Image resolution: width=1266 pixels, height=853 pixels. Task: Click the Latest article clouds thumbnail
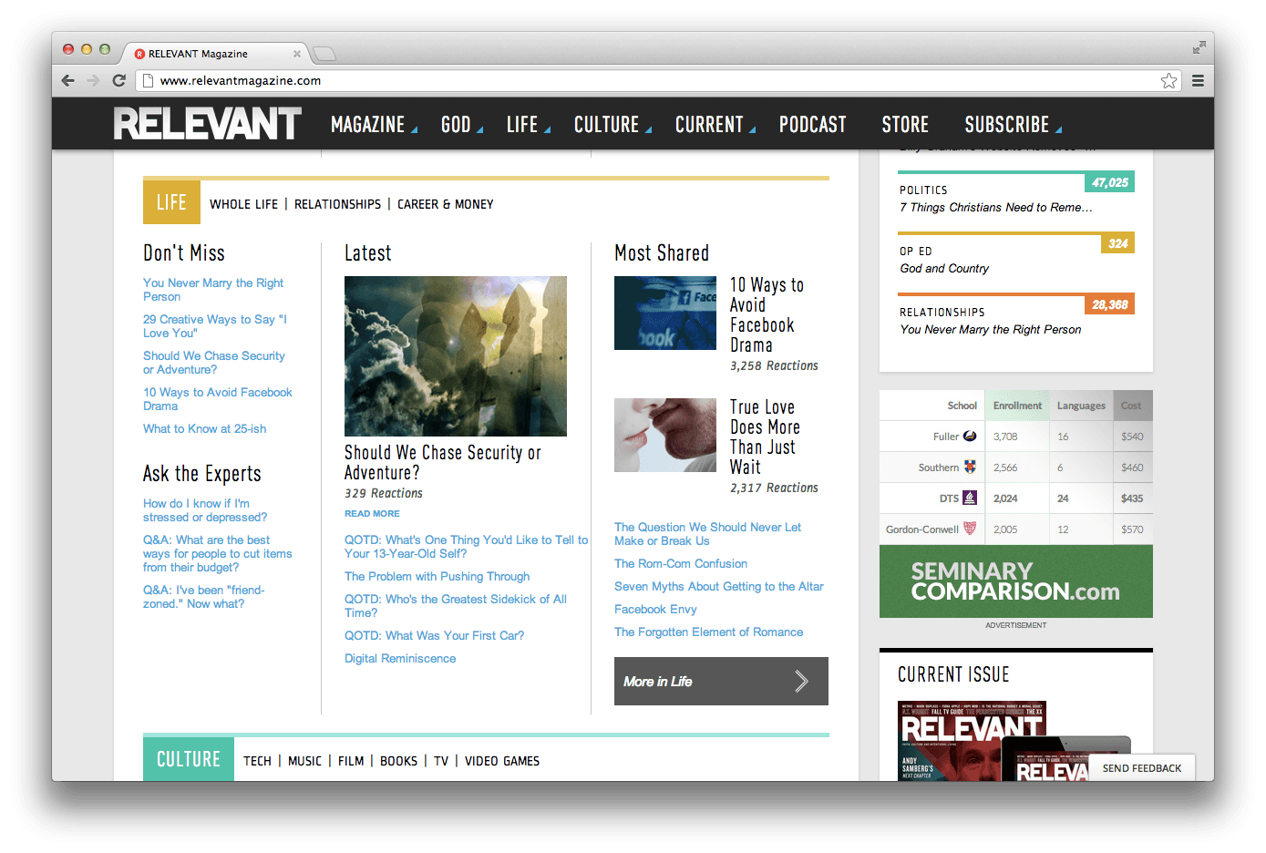(x=456, y=356)
